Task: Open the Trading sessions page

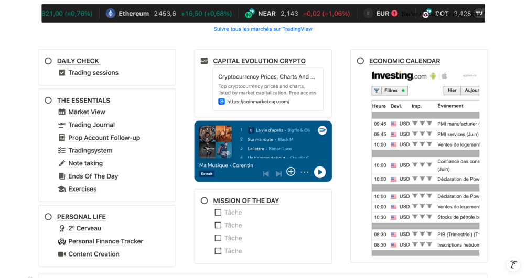Action: tap(93, 73)
